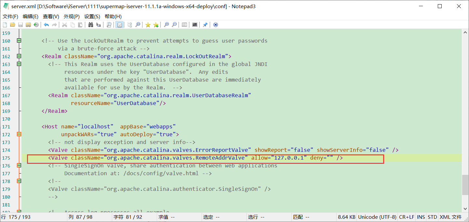Toggle always-on-top pin icon
The width and height of the screenshot is (469, 222).
[x=205, y=25]
